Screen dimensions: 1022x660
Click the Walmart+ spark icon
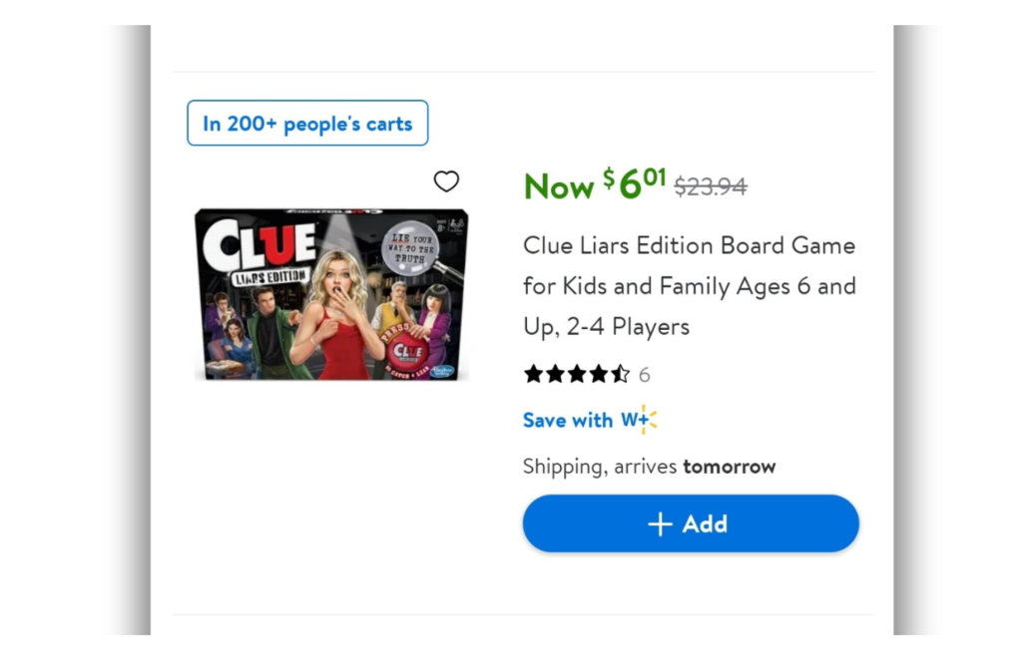point(648,420)
